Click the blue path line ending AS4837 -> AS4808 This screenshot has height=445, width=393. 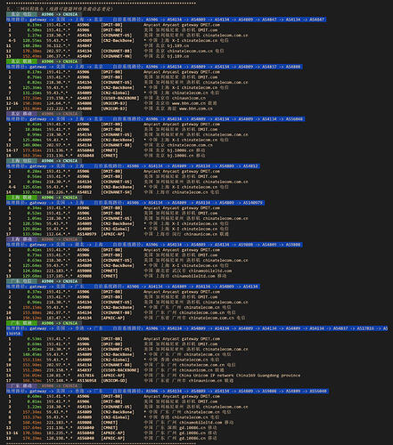click(x=154, y=67)
